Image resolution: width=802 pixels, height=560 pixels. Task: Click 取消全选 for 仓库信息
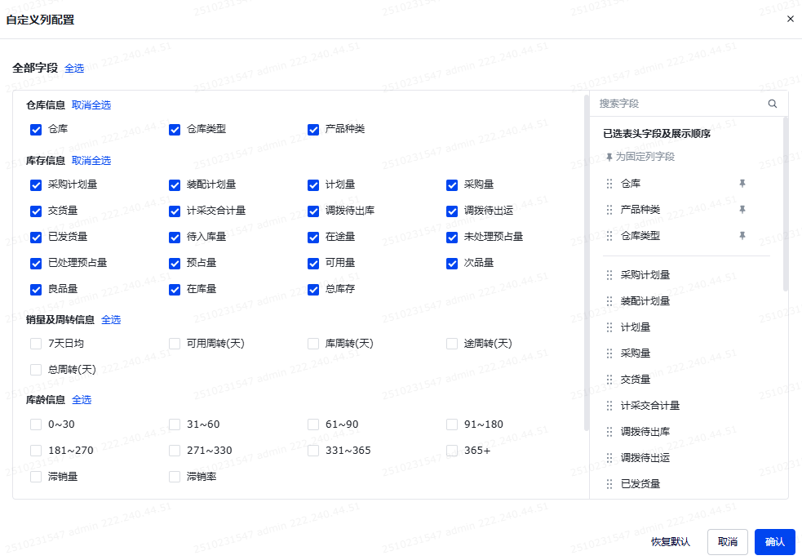click(x=91, y=105)
